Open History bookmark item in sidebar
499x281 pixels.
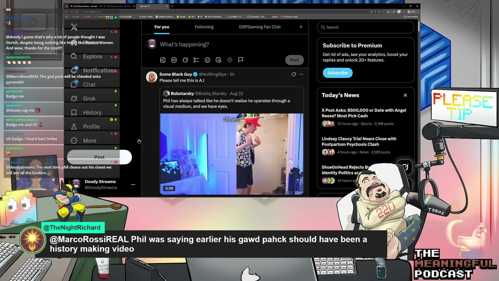point(86,113)
